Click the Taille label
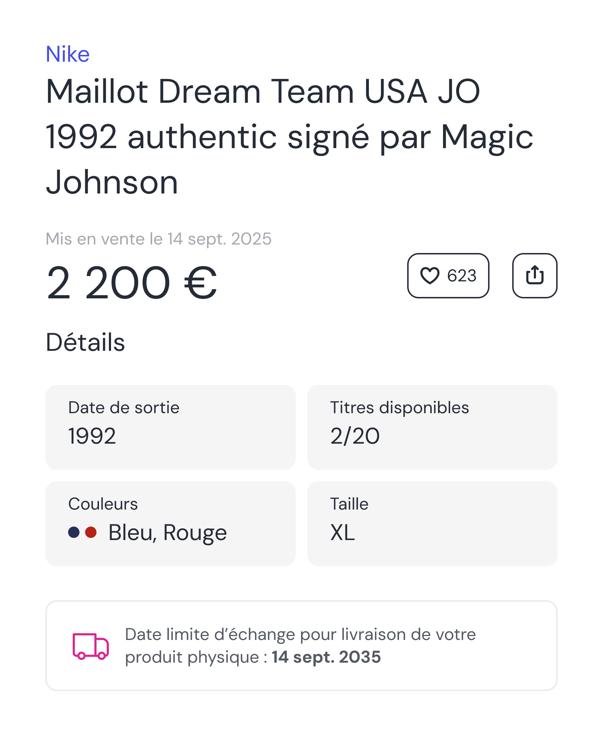 349,504
